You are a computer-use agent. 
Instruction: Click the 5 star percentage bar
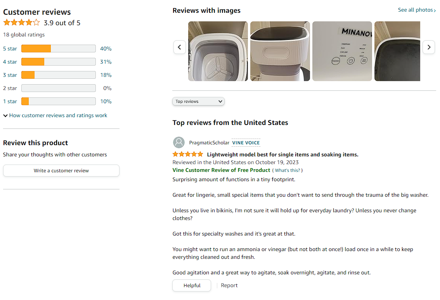[x=58, y=49]
